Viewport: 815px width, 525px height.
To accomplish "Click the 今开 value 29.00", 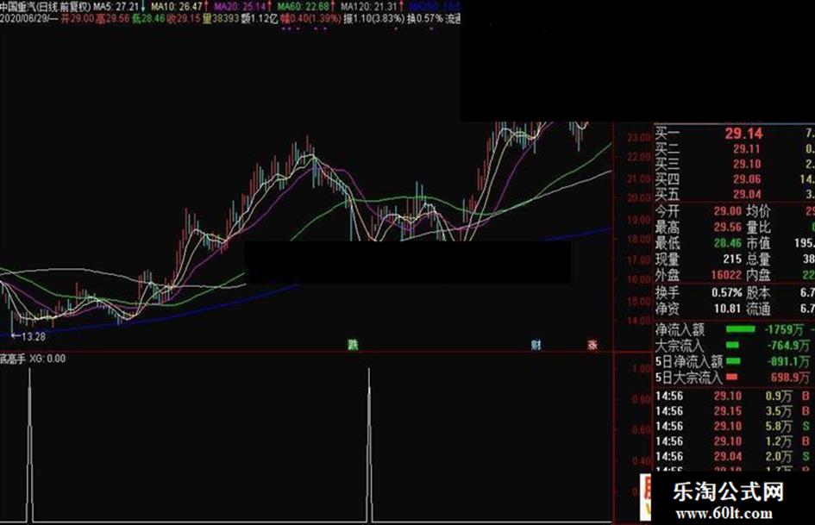I will tap(728, 211).
